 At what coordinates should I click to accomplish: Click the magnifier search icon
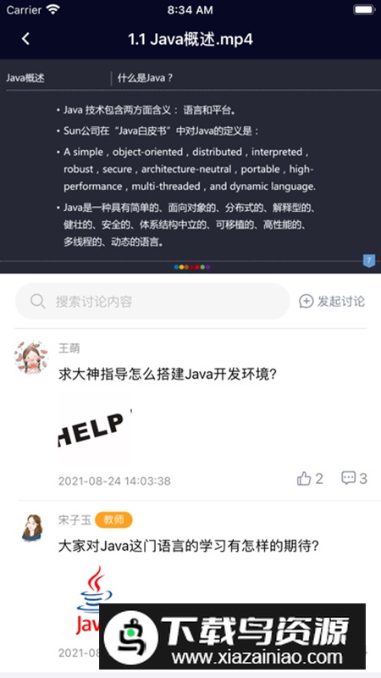tap(37, 301)
